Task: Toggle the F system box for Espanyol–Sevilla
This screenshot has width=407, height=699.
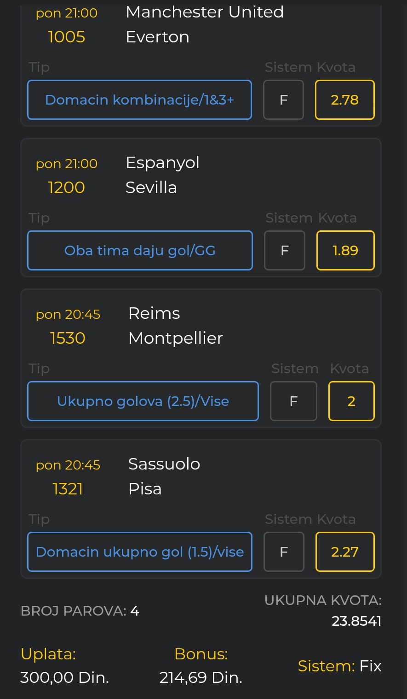Action: (284, 251)
